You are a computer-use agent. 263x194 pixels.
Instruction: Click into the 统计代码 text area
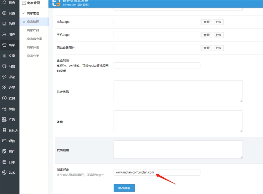178,91
